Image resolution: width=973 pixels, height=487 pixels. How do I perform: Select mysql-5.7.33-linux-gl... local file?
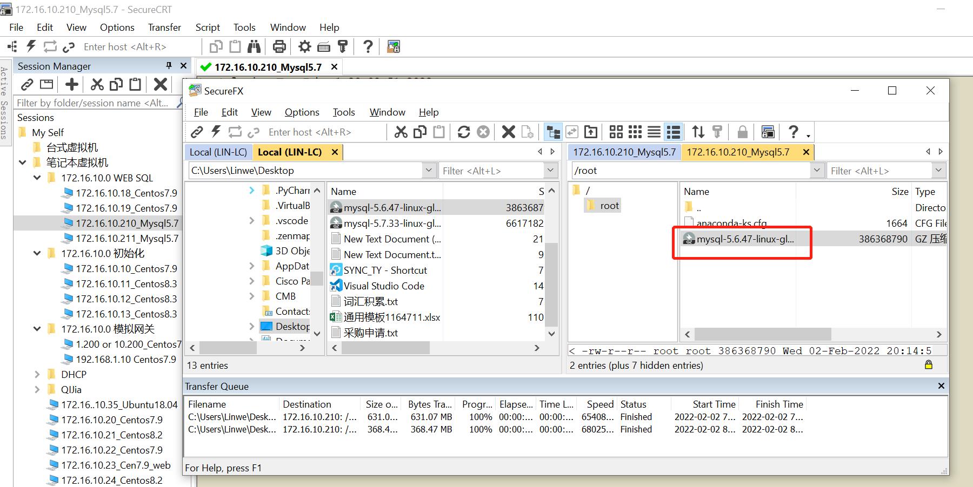(392, 223)
